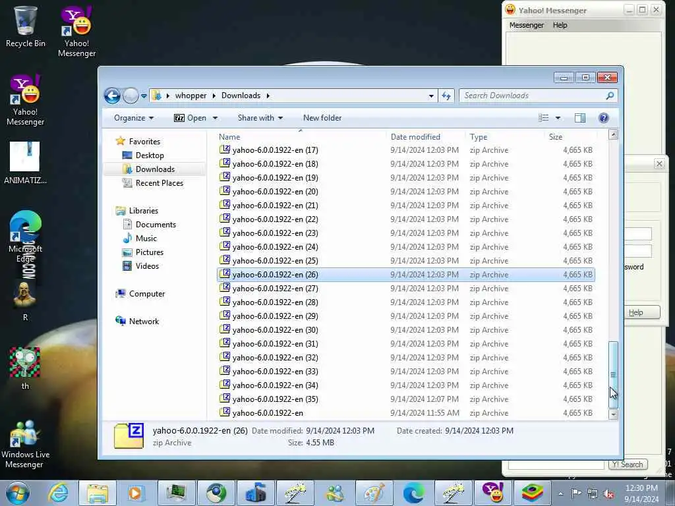Click the file list scrollbar thumb
Screen dimensions: 675x506
coord(613,374)
